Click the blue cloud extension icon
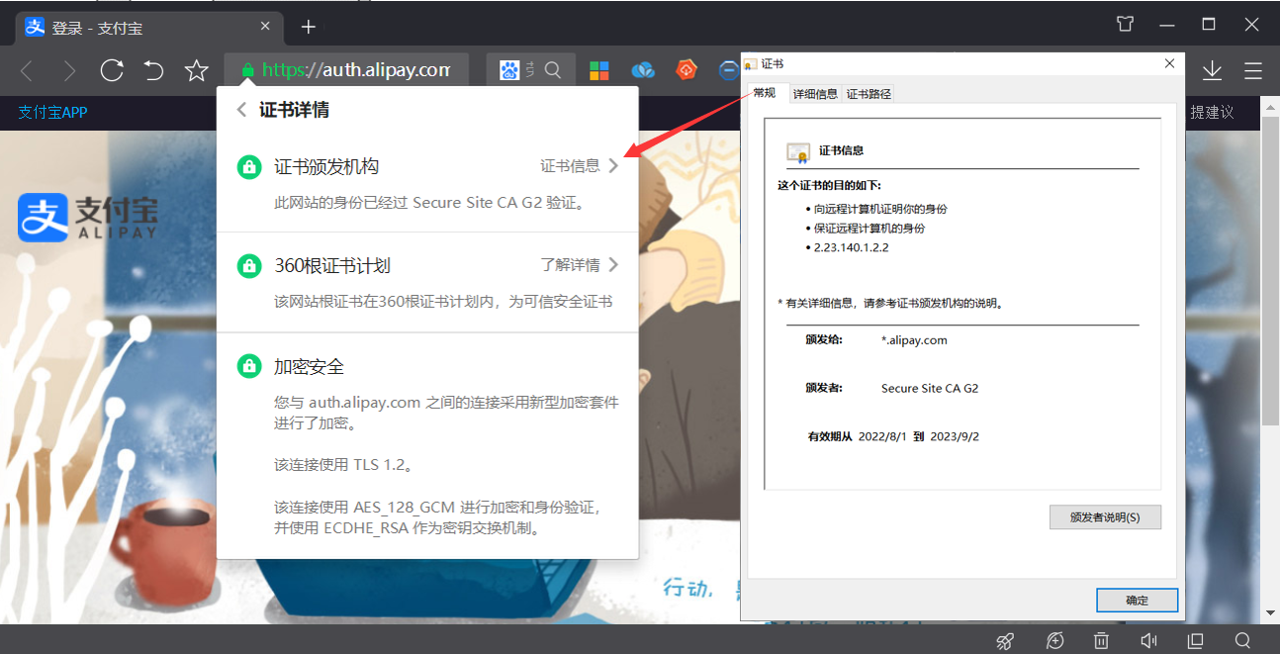 pyautogui.click(x=643, y=70)
